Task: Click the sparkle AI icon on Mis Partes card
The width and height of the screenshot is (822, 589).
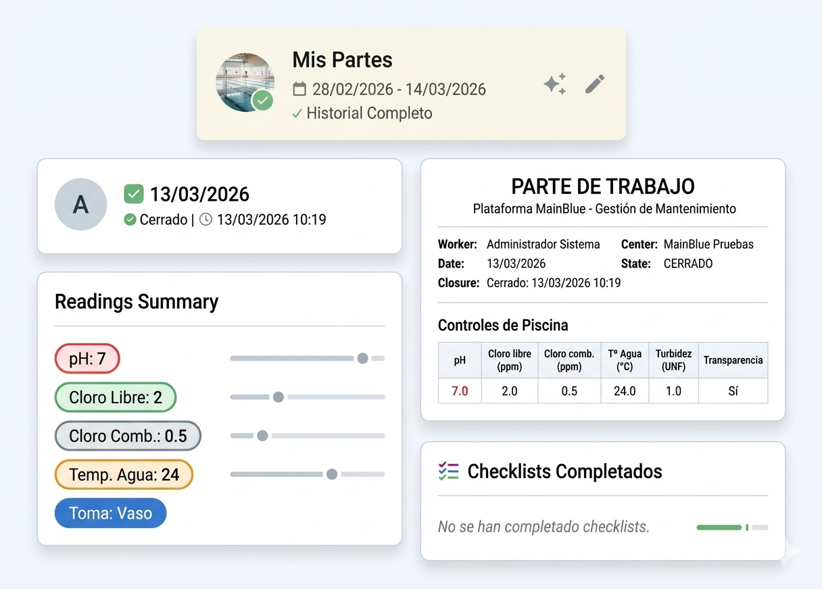Action: pos(554,83)
